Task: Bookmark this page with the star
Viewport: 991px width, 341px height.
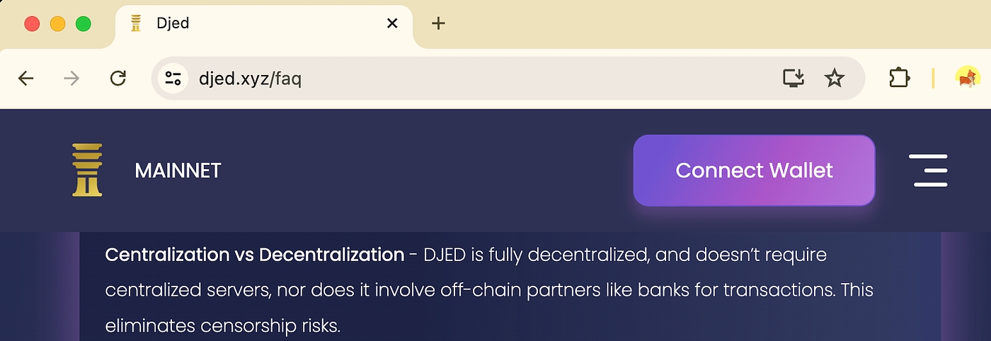Action: [x=835, y=79]
